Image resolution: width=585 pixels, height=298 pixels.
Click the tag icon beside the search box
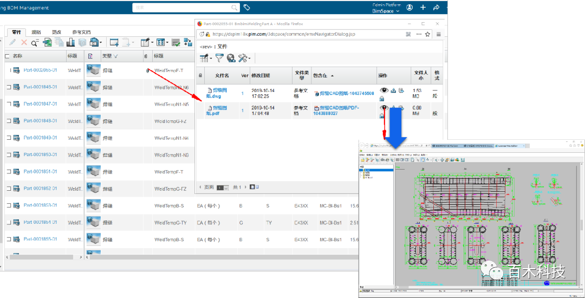pyautogui.click(x=247, y=8)
